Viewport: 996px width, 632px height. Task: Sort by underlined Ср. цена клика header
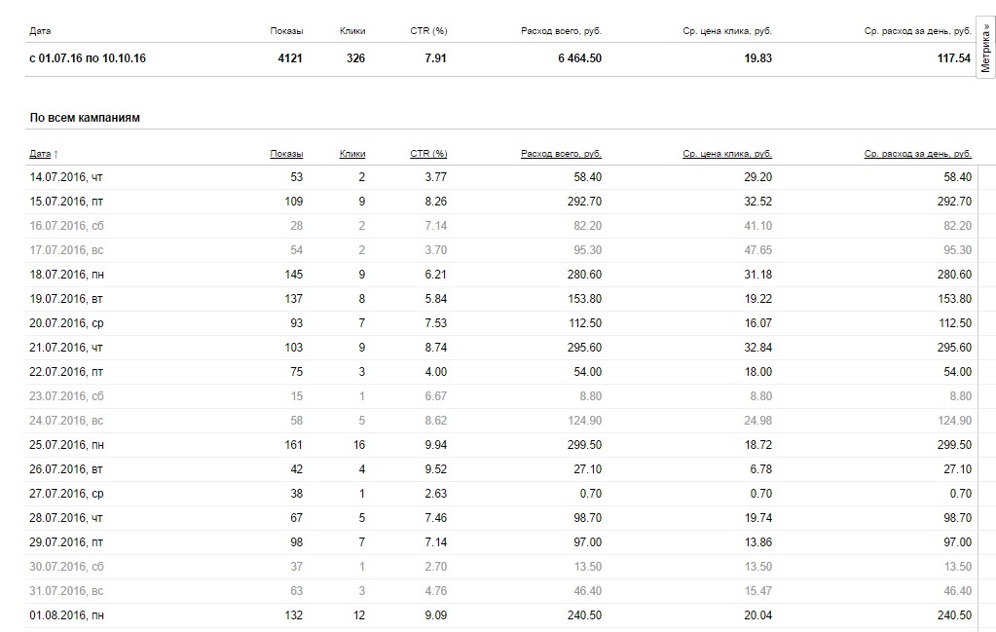coord(727,154)
